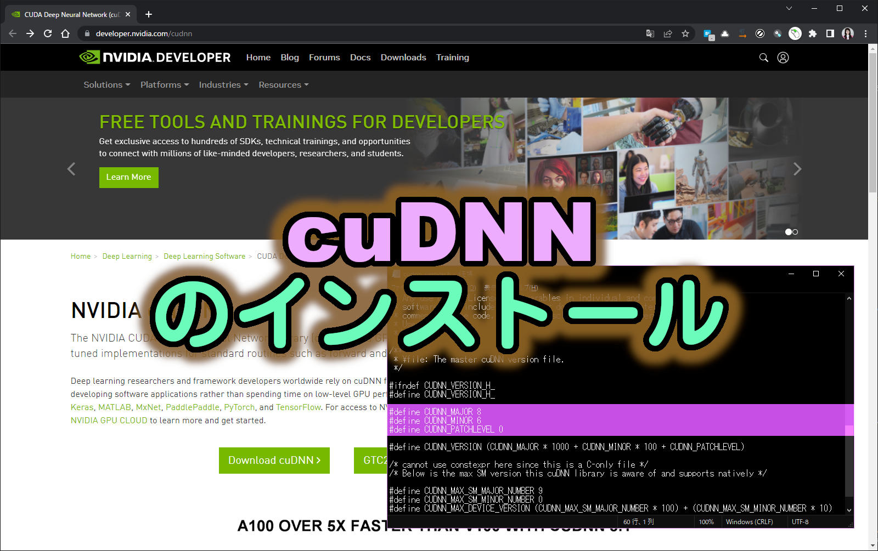Click the NVIDIA site search magnifier icon

coord(763,58)
